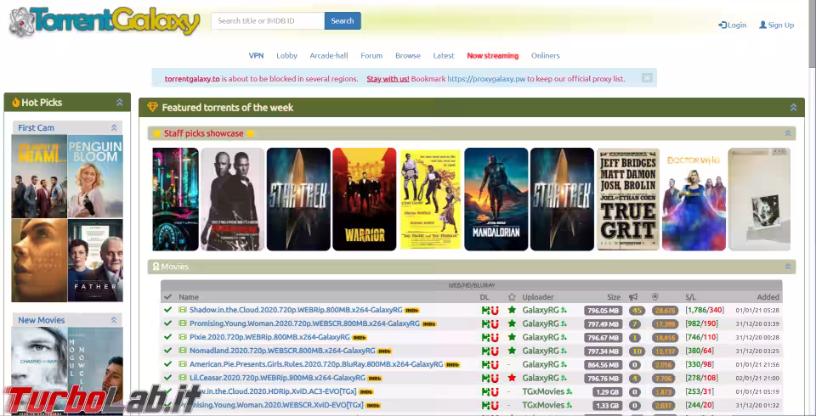
Task: Click the TorrentGalaxy logo
Action: coord(104,22)
